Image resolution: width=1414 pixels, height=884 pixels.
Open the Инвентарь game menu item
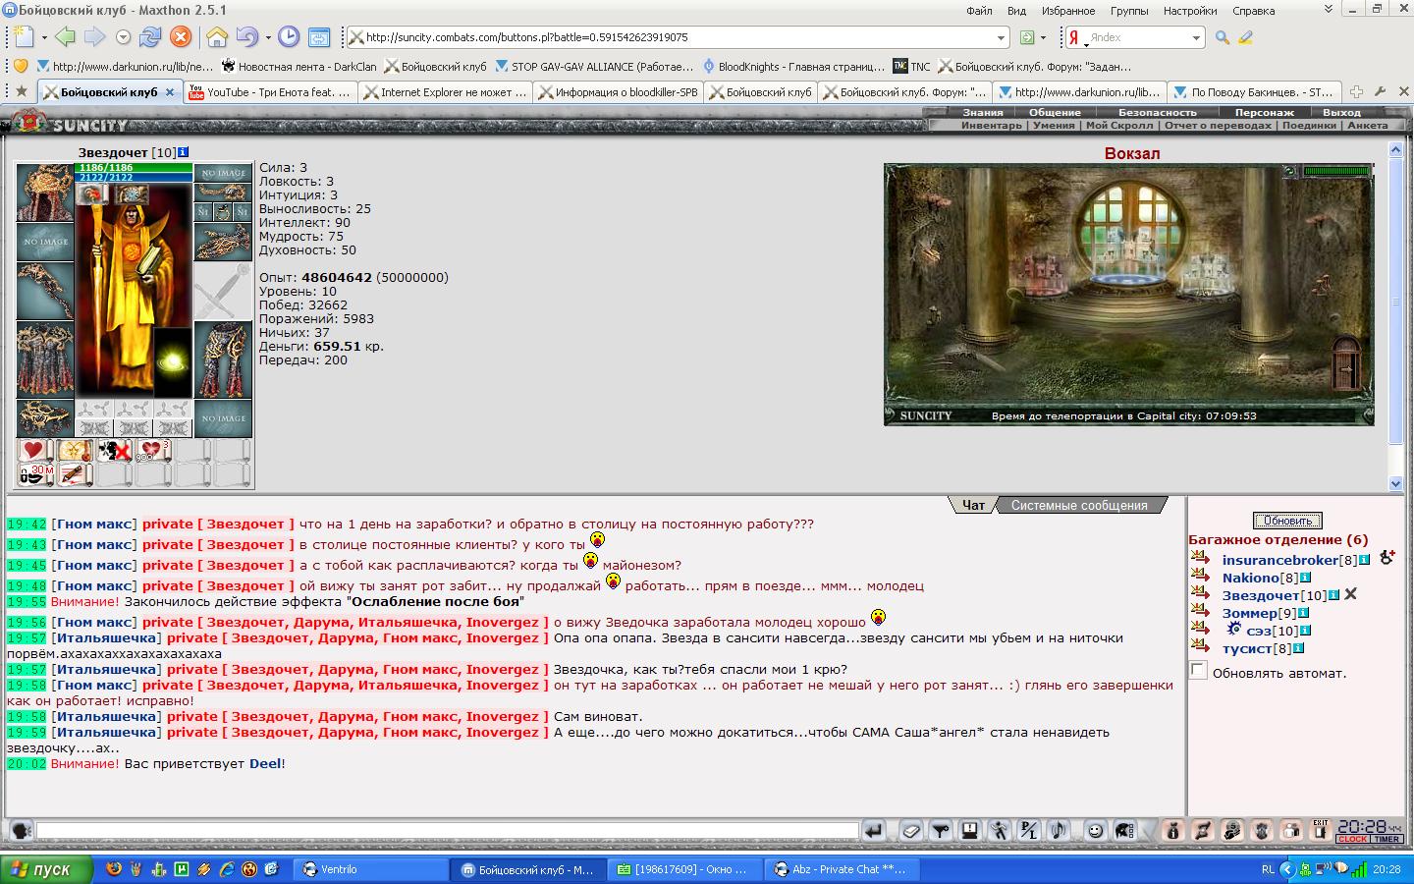(992, 126)
